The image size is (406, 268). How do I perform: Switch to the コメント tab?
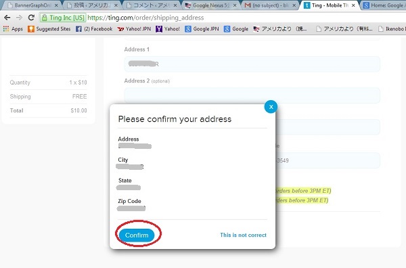(150, 5)
